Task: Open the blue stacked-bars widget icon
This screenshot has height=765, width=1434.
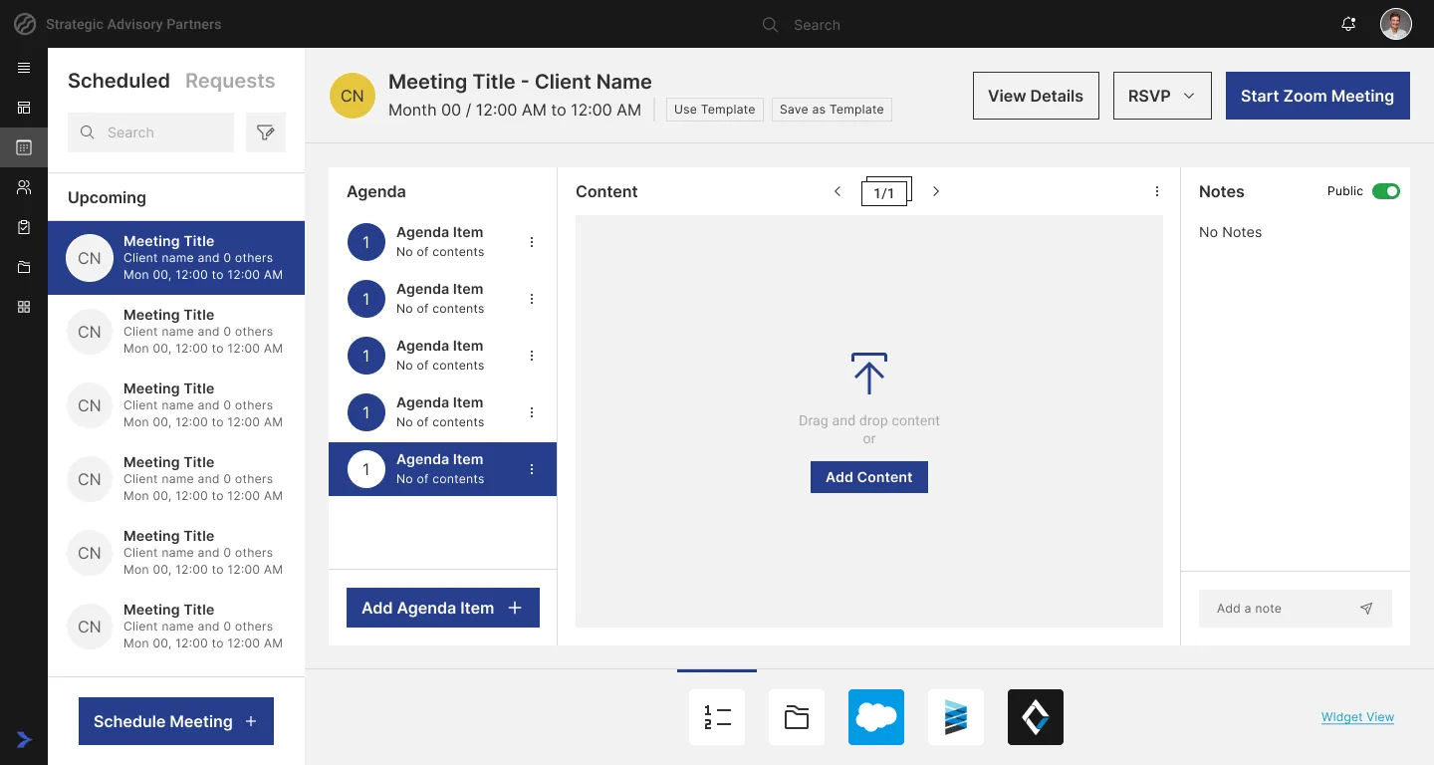Action: 956,717
